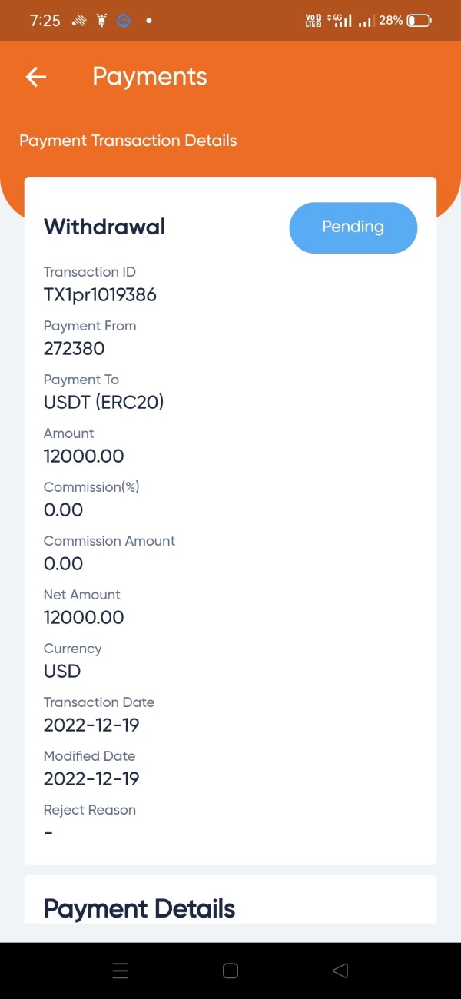
Task: Tap the back arrow in Payments header
Action: pos(36,77)
